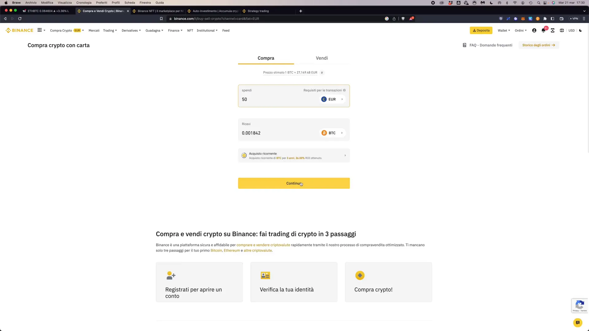Open Storico degli ordini
Screen dimensions: 589x331
[x=539, y=45]
